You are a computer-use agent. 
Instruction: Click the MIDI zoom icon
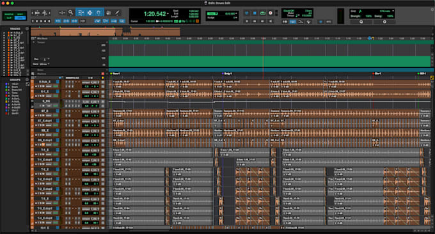44,13
